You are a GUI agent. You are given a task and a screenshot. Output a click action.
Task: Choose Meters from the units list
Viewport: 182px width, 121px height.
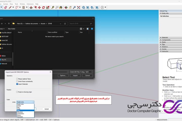(x=26, y=115)
